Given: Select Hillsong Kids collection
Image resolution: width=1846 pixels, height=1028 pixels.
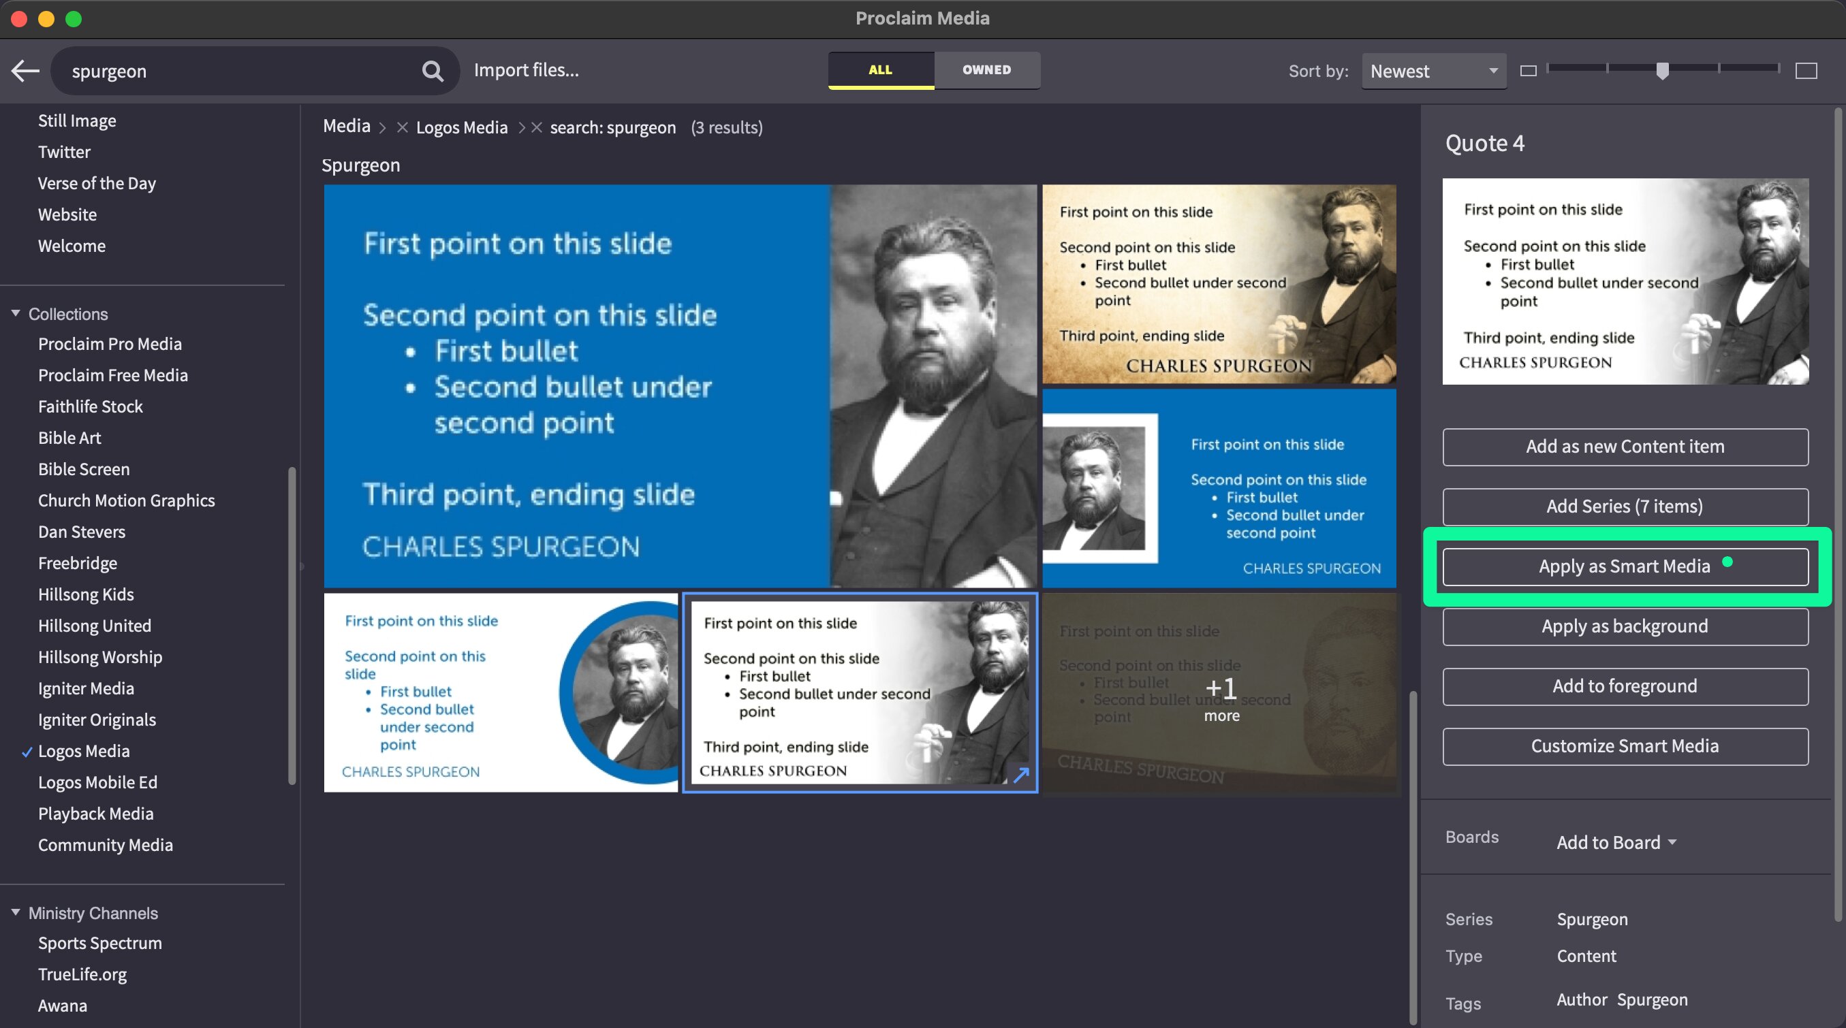Looking at the screenshot, I should point(86,594).
